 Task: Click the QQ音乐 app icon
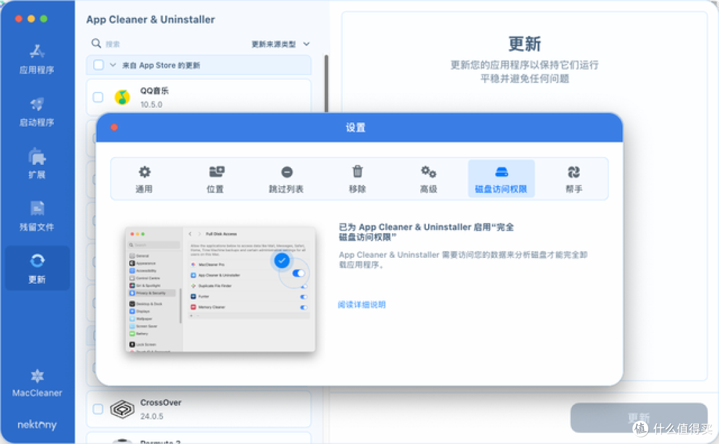pos(122,97)
